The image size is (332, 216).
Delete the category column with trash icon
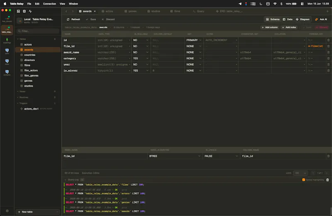point(328,59)
